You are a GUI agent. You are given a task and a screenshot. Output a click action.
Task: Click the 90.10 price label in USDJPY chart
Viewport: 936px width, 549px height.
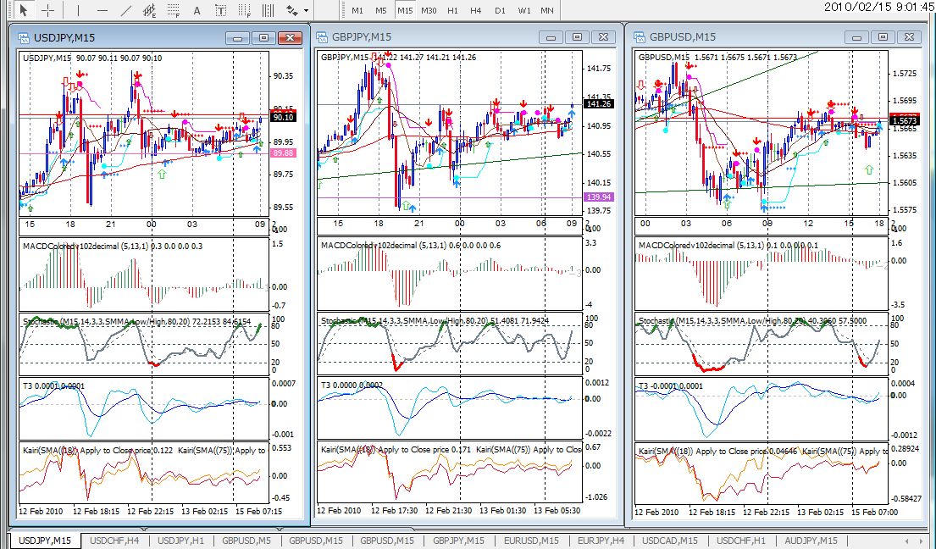[x=283, y=118]
